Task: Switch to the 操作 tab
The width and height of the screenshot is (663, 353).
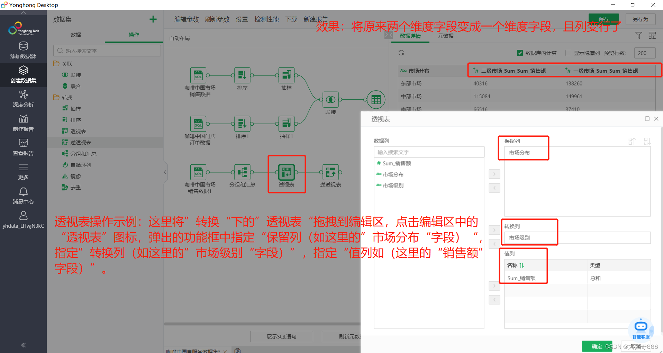Action: click(134, 35)
